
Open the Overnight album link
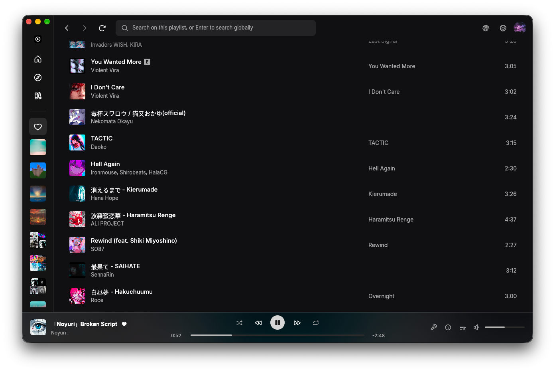click(381, 296)
